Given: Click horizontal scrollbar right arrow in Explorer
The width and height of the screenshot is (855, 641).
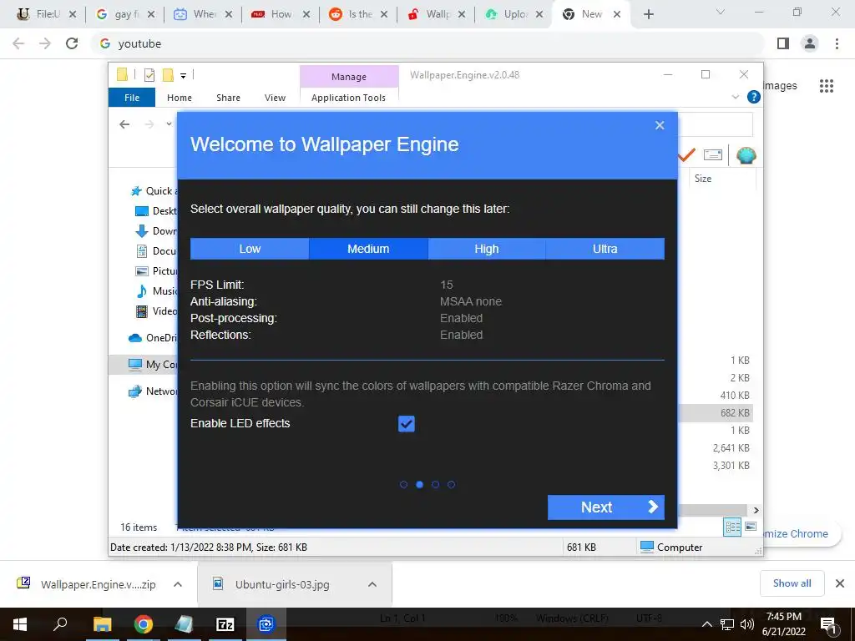Looking at the screenshot, I should (756, 510).
